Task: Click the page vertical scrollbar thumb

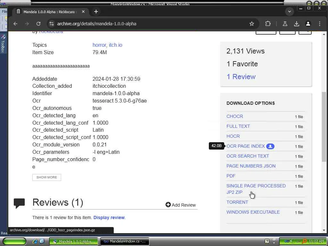Action: (324, 127)
